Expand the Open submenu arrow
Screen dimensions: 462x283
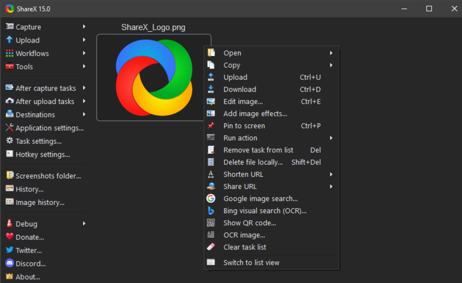coord(331,53)
